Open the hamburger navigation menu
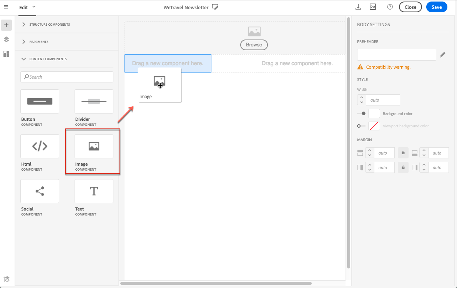Screen dimensions: 457x288 point(6,7)
